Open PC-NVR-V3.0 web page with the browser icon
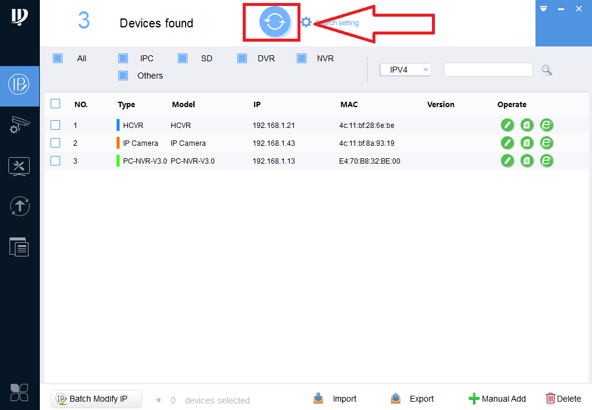 pyautogui.click(x=546, y=161)
